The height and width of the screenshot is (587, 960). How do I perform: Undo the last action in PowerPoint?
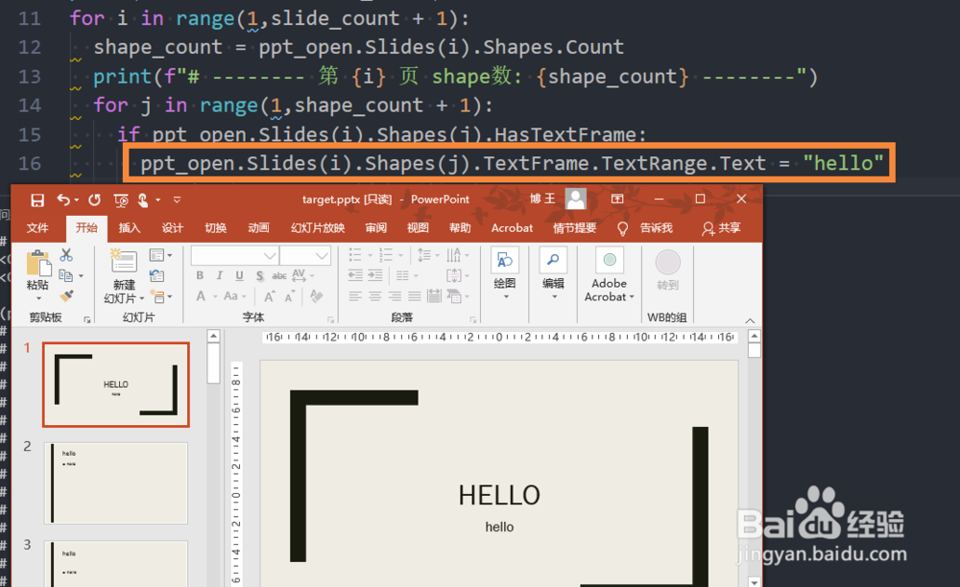63,200
